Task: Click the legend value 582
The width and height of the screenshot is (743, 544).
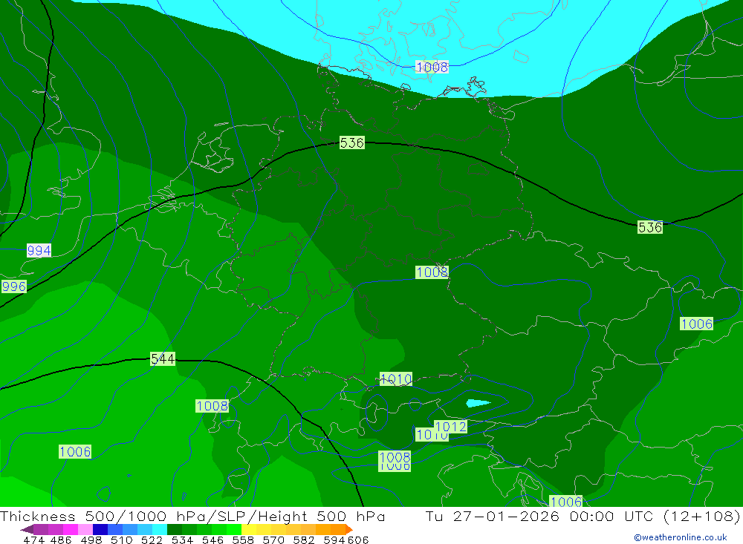Action: tap(303, 540)
